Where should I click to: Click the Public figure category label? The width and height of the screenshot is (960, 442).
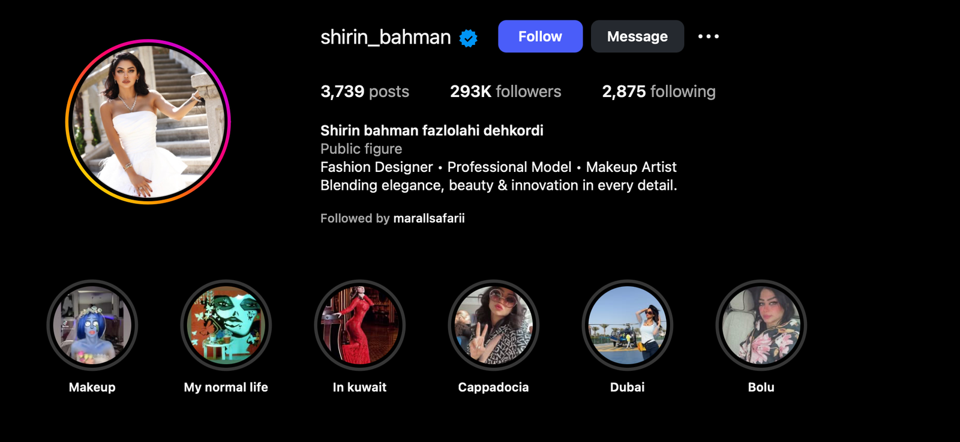click(x=361, y=149)
